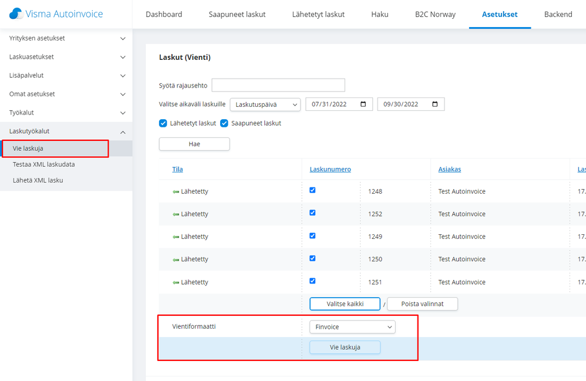This screenshot has width=586, height=381.
Task: Switch to the Dashboard tab
Action: click(x=164, y=14)
